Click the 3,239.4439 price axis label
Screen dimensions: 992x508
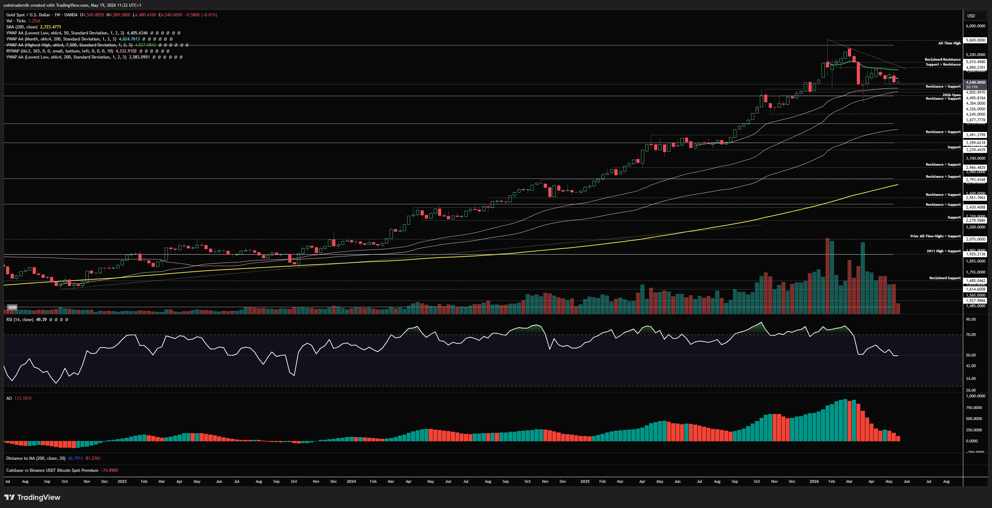click(x=975, y=150)
